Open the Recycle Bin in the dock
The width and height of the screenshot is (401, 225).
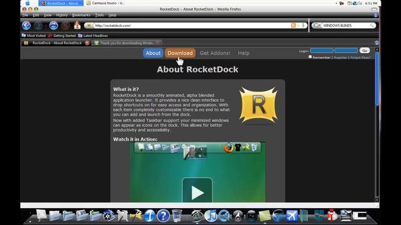(177, 216)
